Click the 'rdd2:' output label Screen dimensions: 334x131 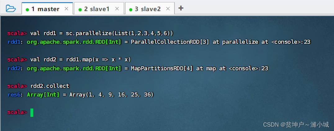point(16,68)
